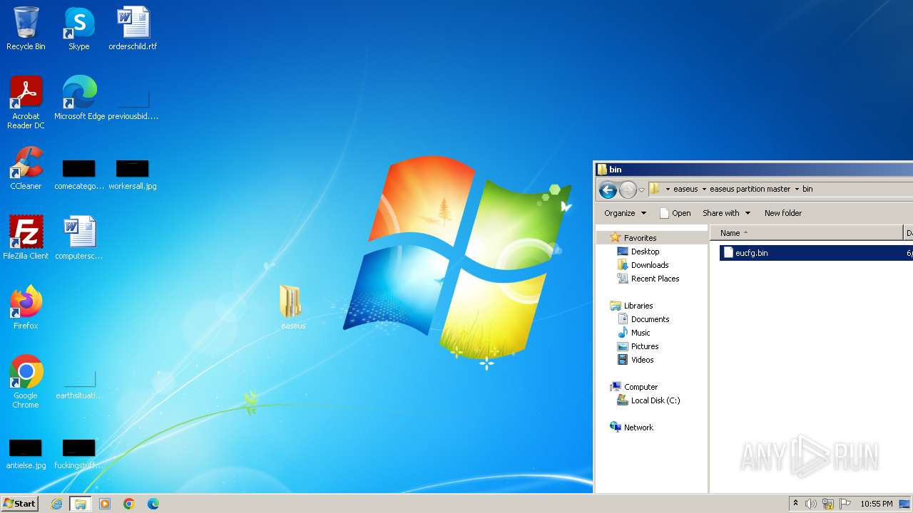Select the earthsituati... file icon

coord(79,385)
